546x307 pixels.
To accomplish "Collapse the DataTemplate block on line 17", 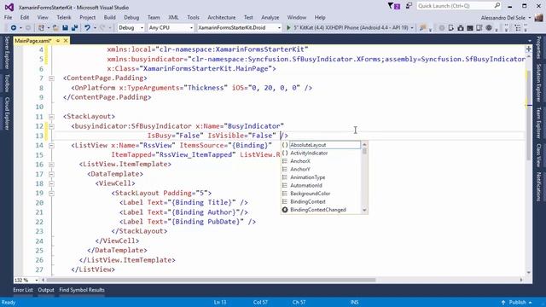I will point(51,174).
